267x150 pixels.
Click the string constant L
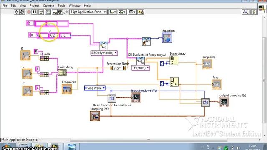[38, 69]
